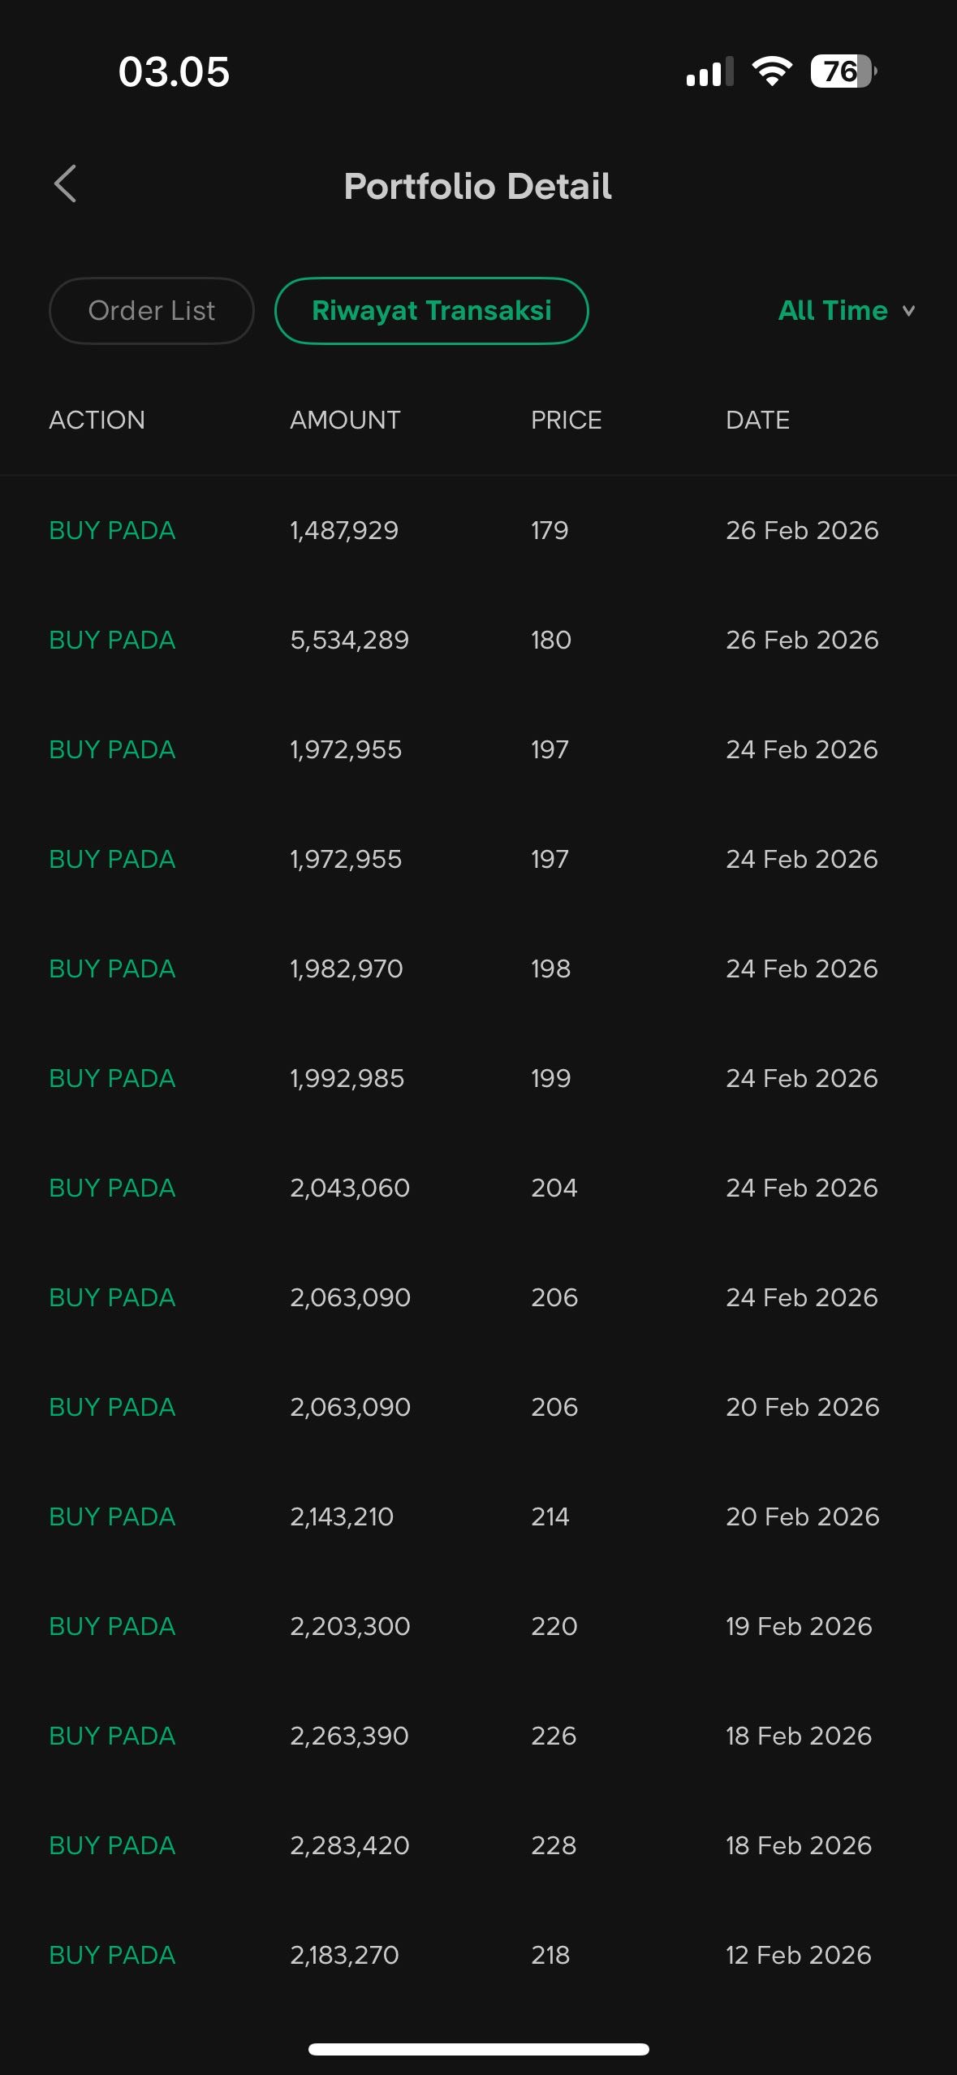The height and width of the screenshot is (2075, 957).
Task: Tap the battery level indicator
Action: 843,71
